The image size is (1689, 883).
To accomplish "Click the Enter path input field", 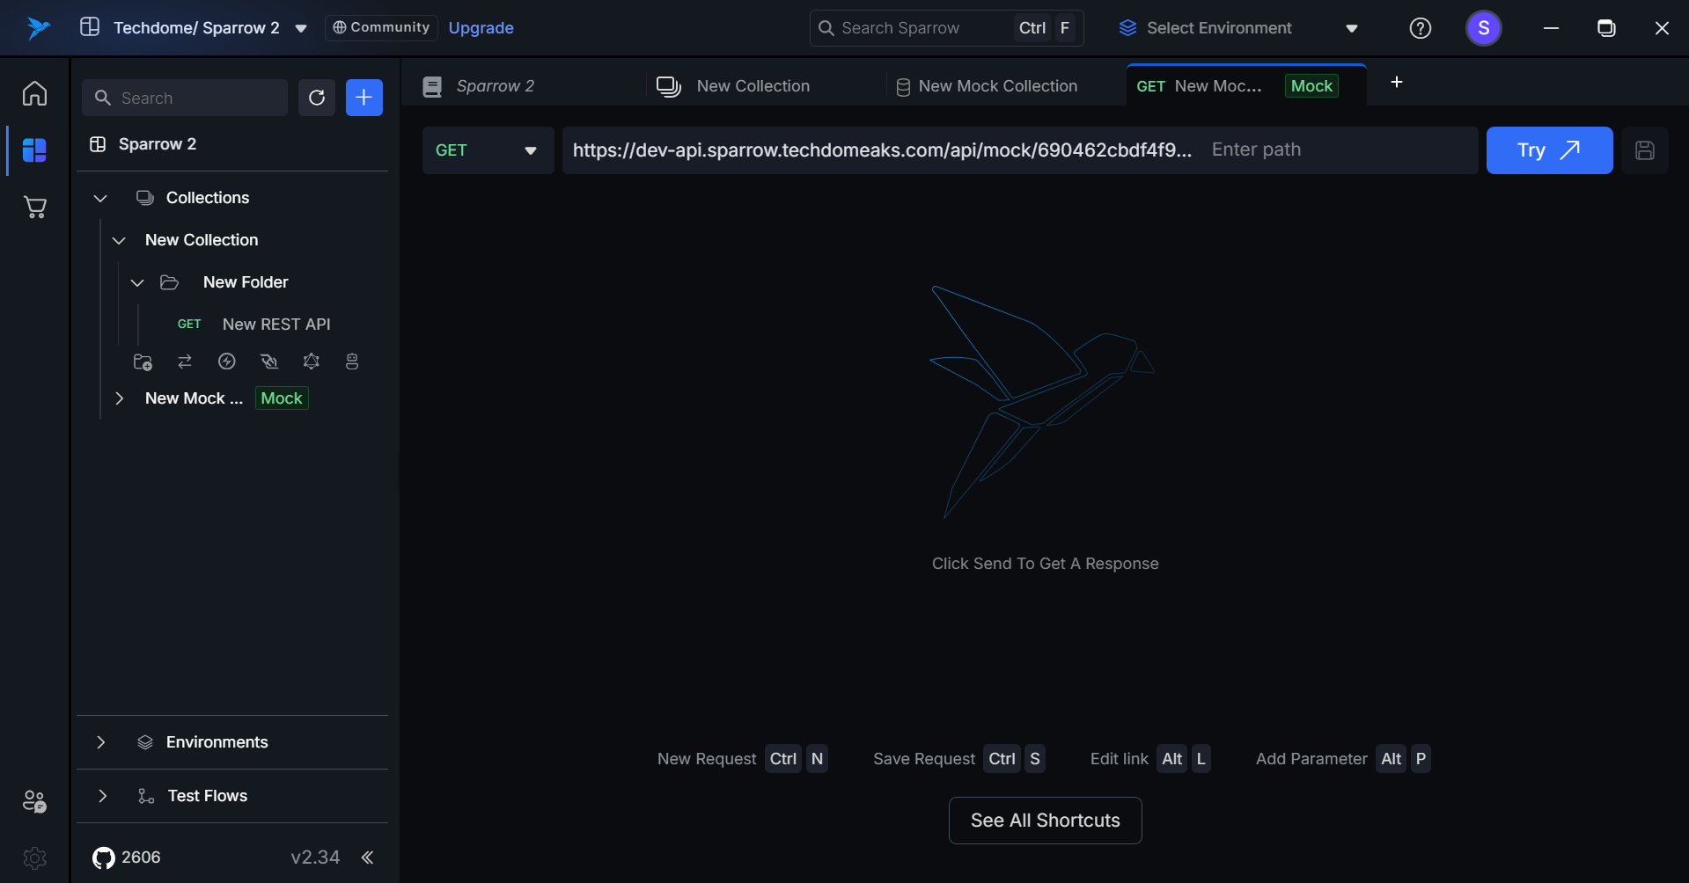I will click(x=1338, y=150).
